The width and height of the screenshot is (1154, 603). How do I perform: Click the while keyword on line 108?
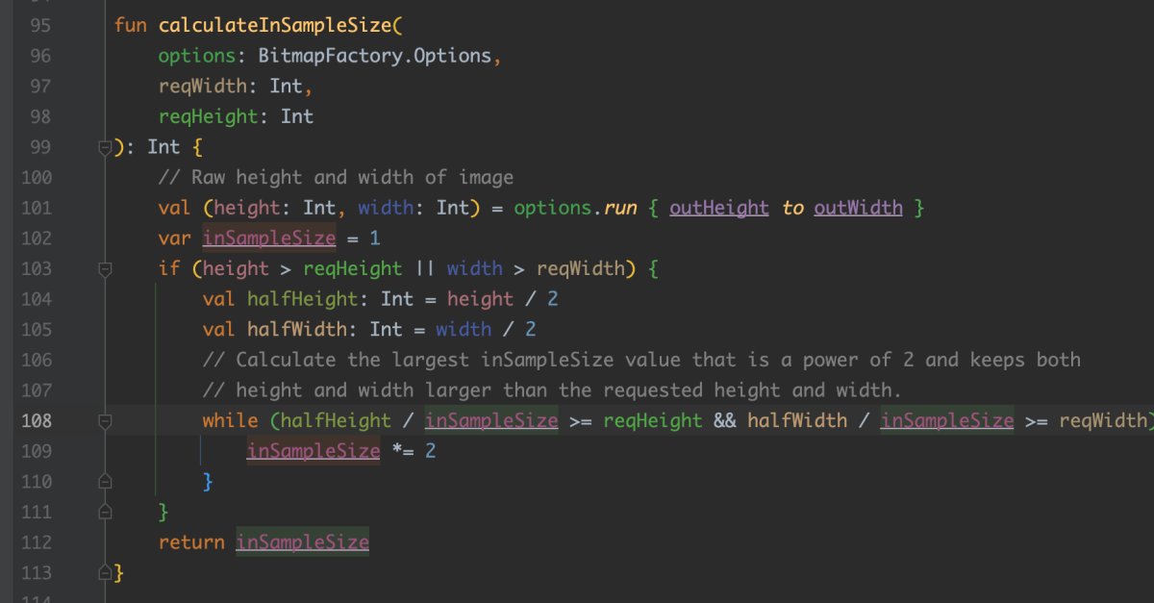pyautogui.click(x=231, y=420)
